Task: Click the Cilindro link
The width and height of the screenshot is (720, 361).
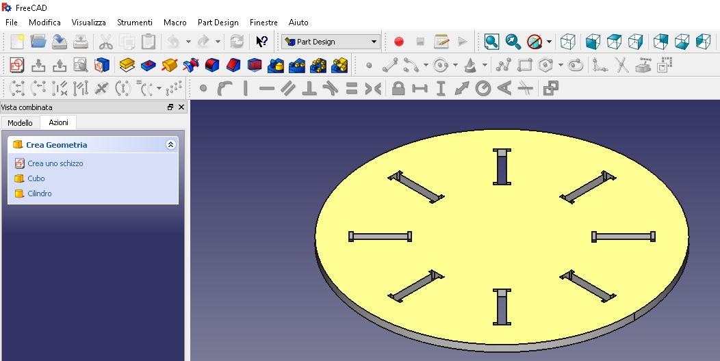Action: coord(40,193)
